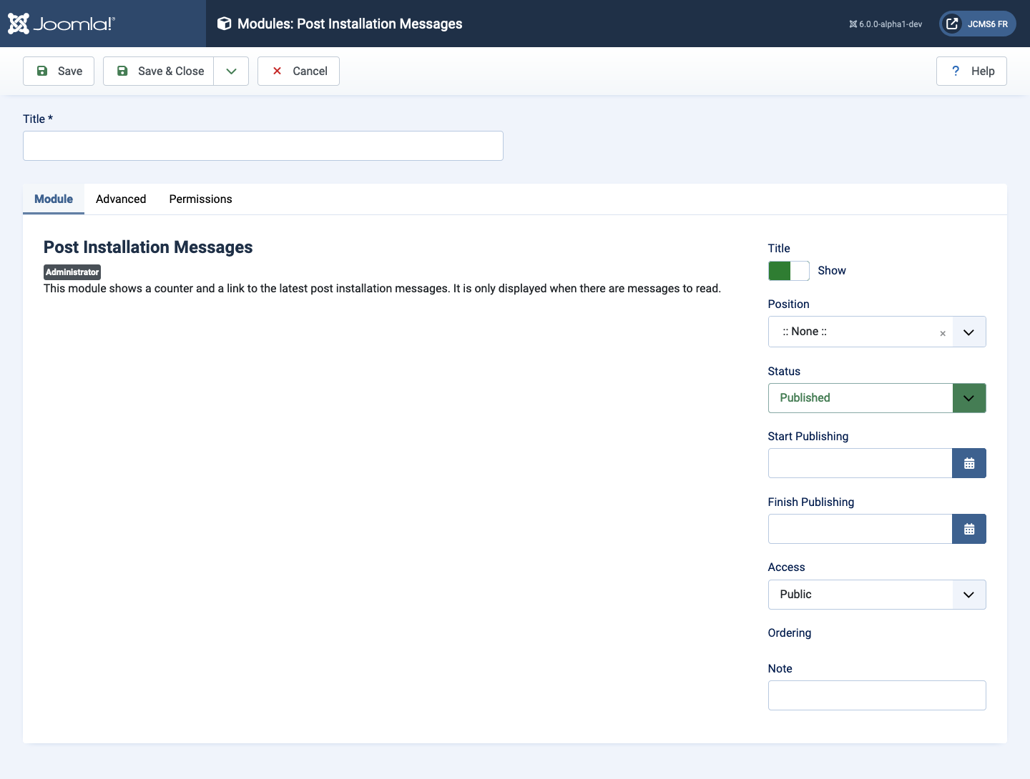This screenshot has height=779, width=1030.
Task: Click the Joomla logo
Action: pos(62,24)
